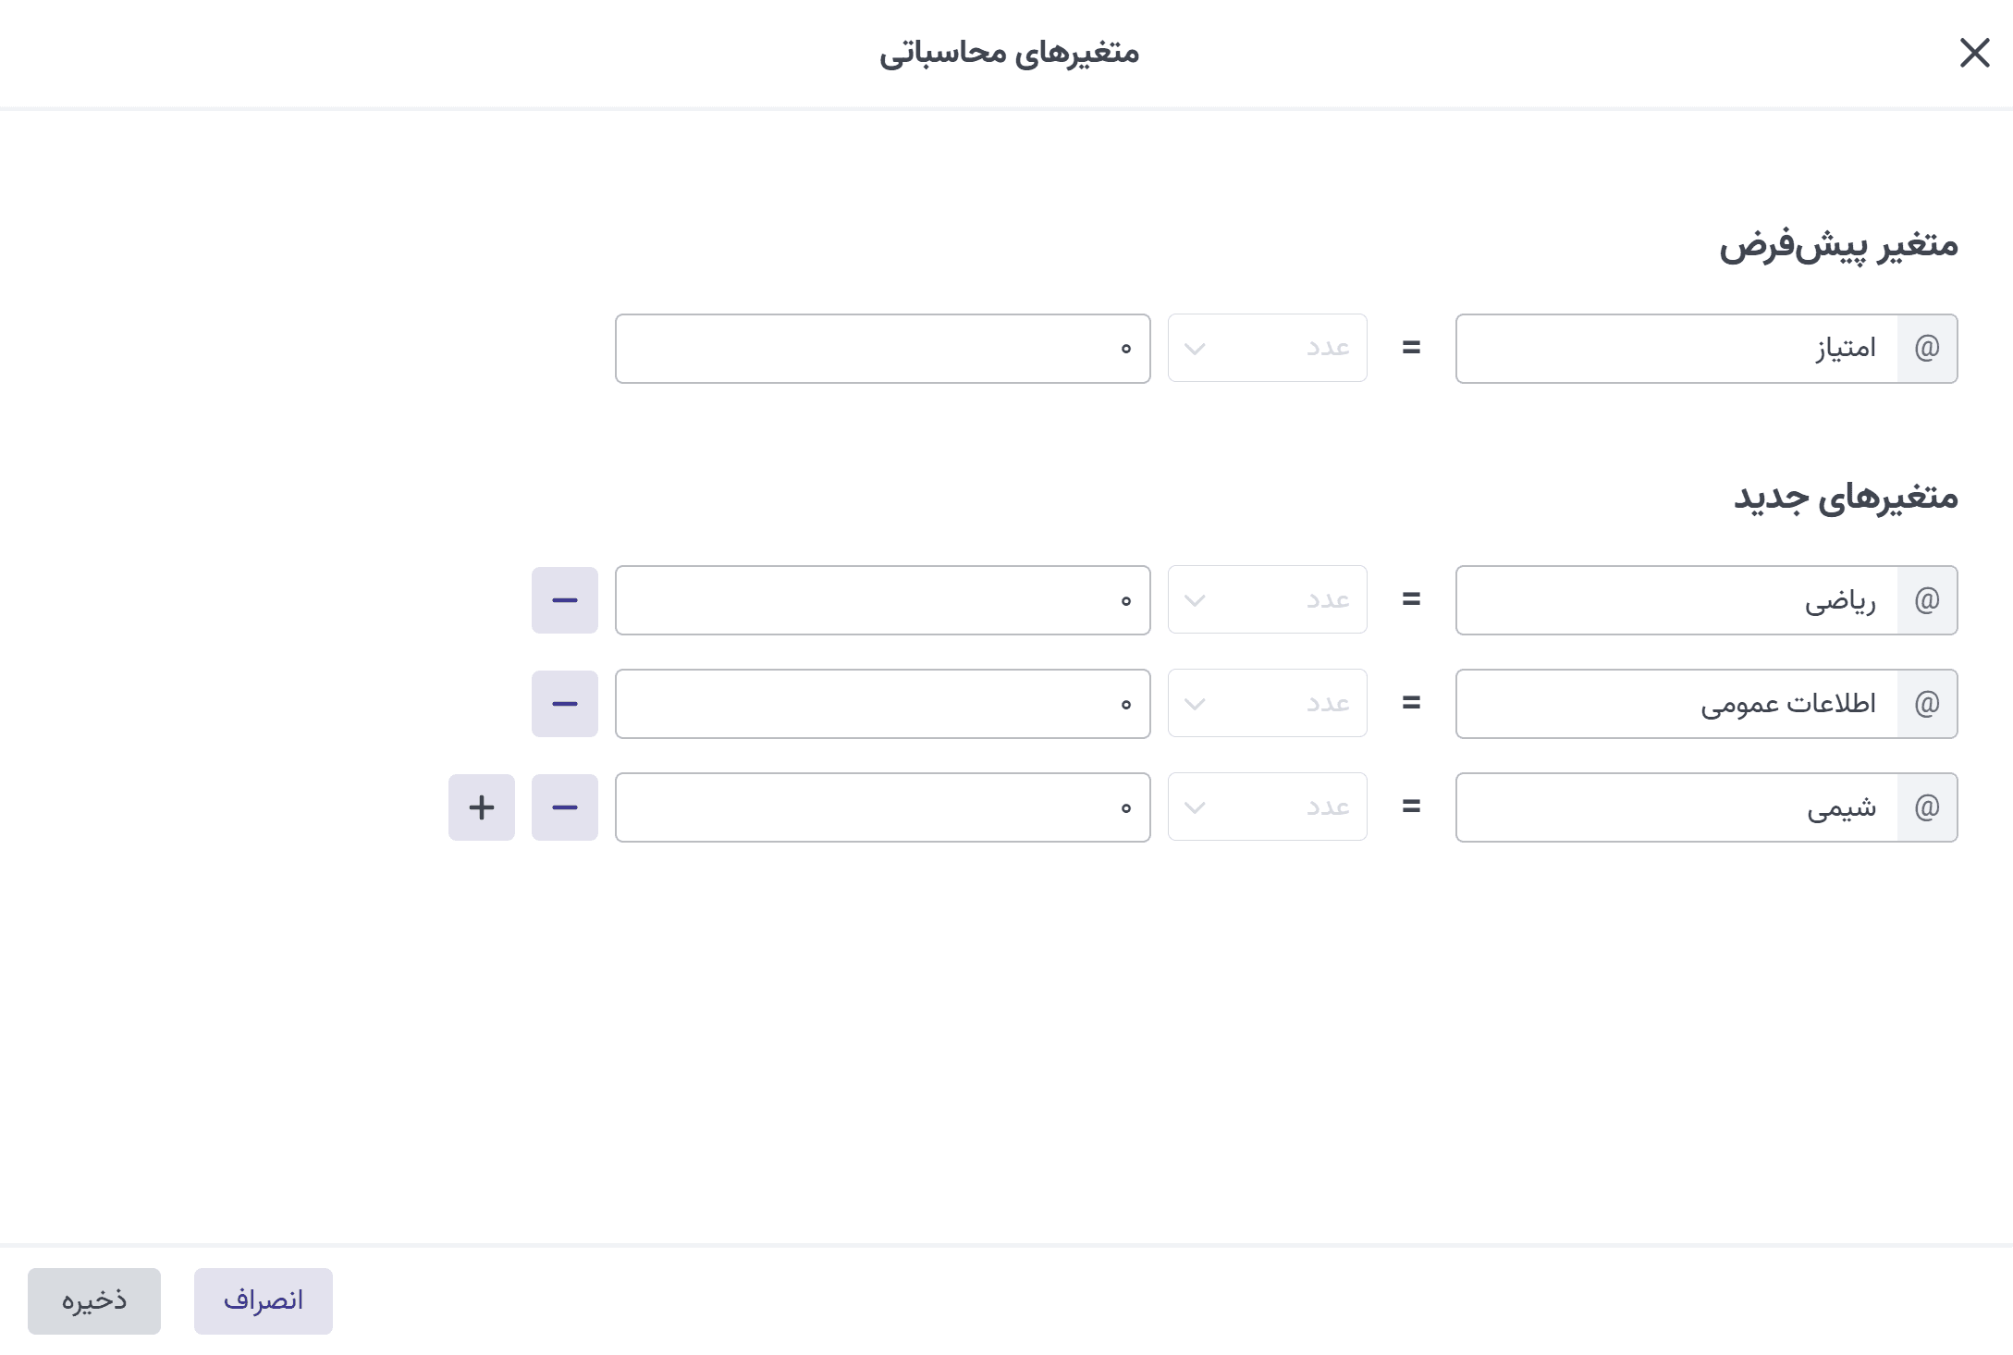Viewport: 2013px width, 1355px height.
Task: Expand the type dropdown for اطلاعات عمومی
Action: 1267,704
